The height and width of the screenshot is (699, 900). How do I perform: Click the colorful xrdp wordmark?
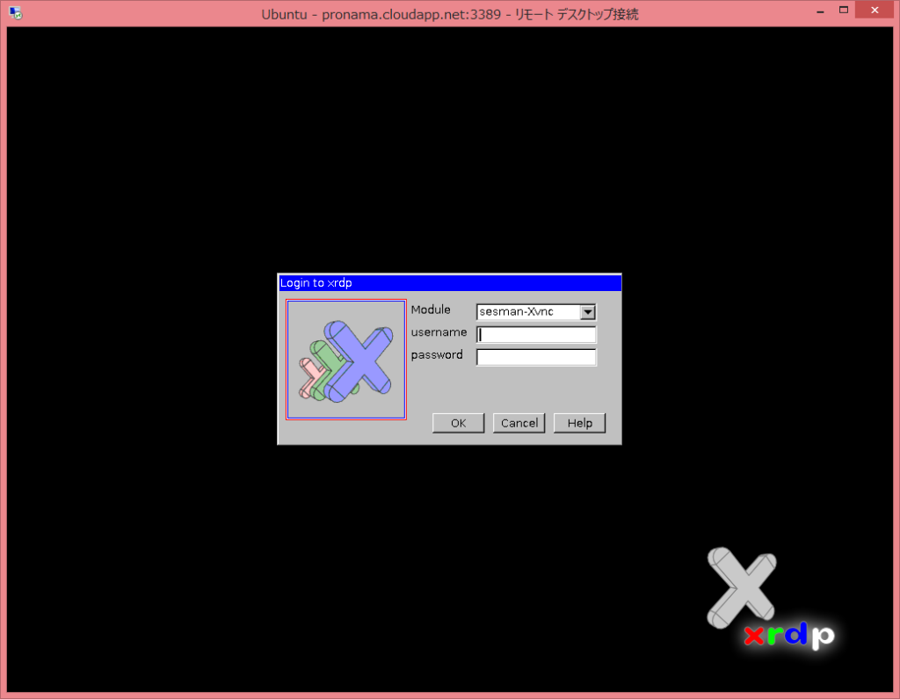[x=787, y=635]
